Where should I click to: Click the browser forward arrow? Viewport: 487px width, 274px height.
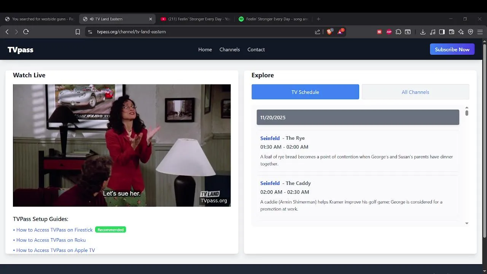click(16, 32)
